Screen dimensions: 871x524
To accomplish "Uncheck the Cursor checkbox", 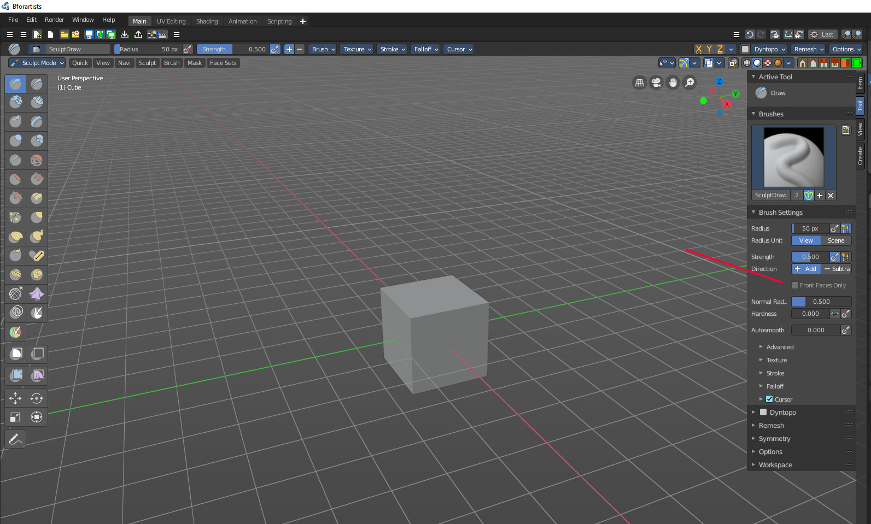I will tap(769, 399).
